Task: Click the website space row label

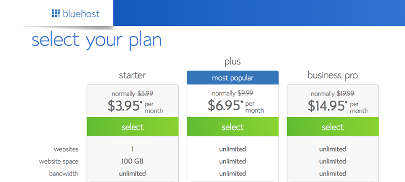Action: [x=59, y=162]
